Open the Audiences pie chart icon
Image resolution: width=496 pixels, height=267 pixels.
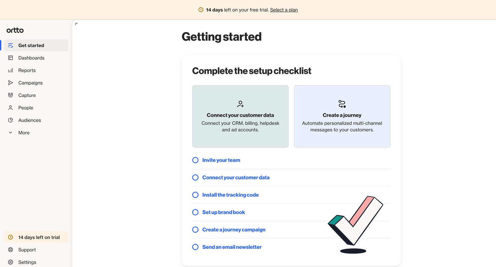[x=10, y=120]
